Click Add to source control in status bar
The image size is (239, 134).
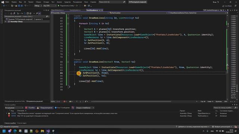[x=193, y=127]
